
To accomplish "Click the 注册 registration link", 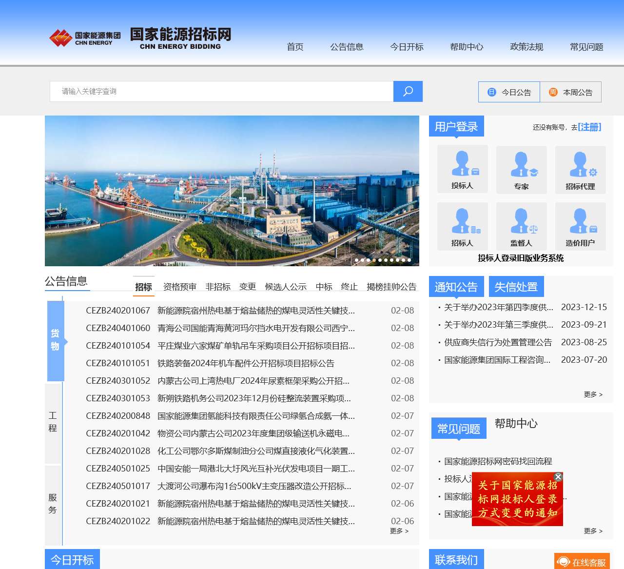I will pos(589,127).
